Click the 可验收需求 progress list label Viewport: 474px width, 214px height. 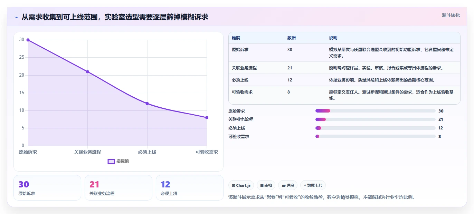(239, 136)
